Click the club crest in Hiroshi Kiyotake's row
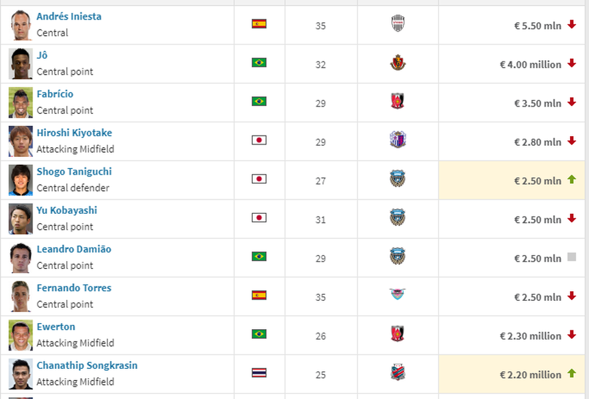Screen dimensions: 589x399 pos(398,140)
